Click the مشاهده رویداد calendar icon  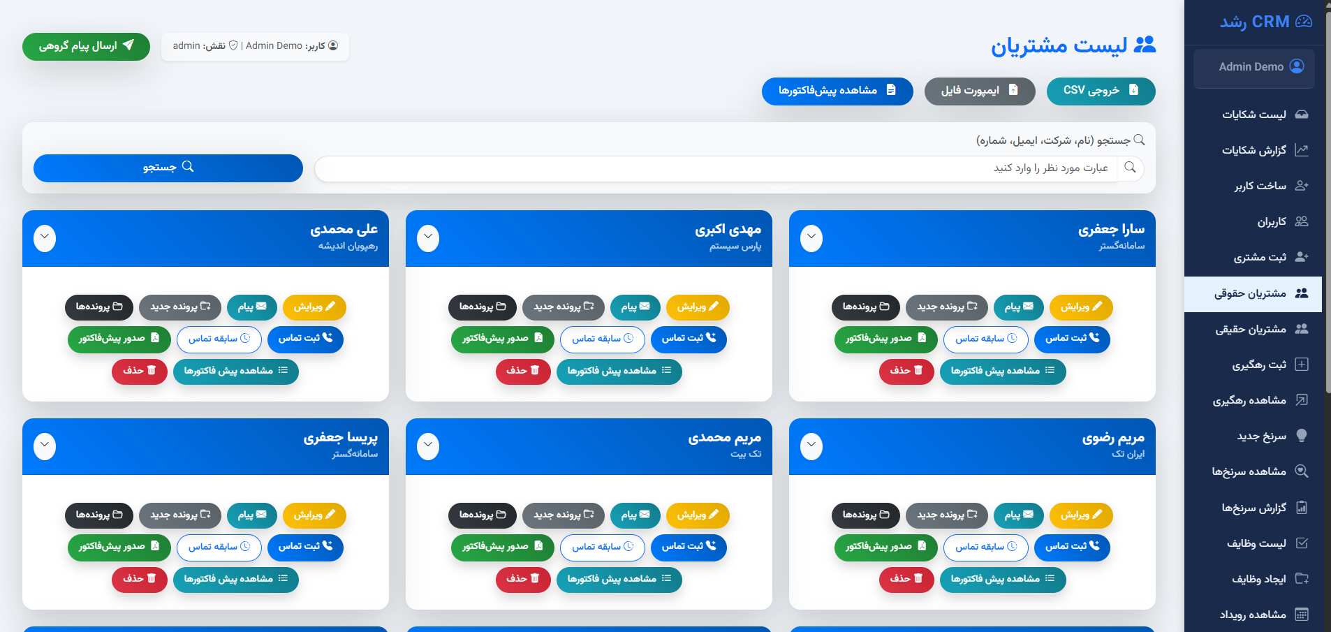click(1302, 615)
